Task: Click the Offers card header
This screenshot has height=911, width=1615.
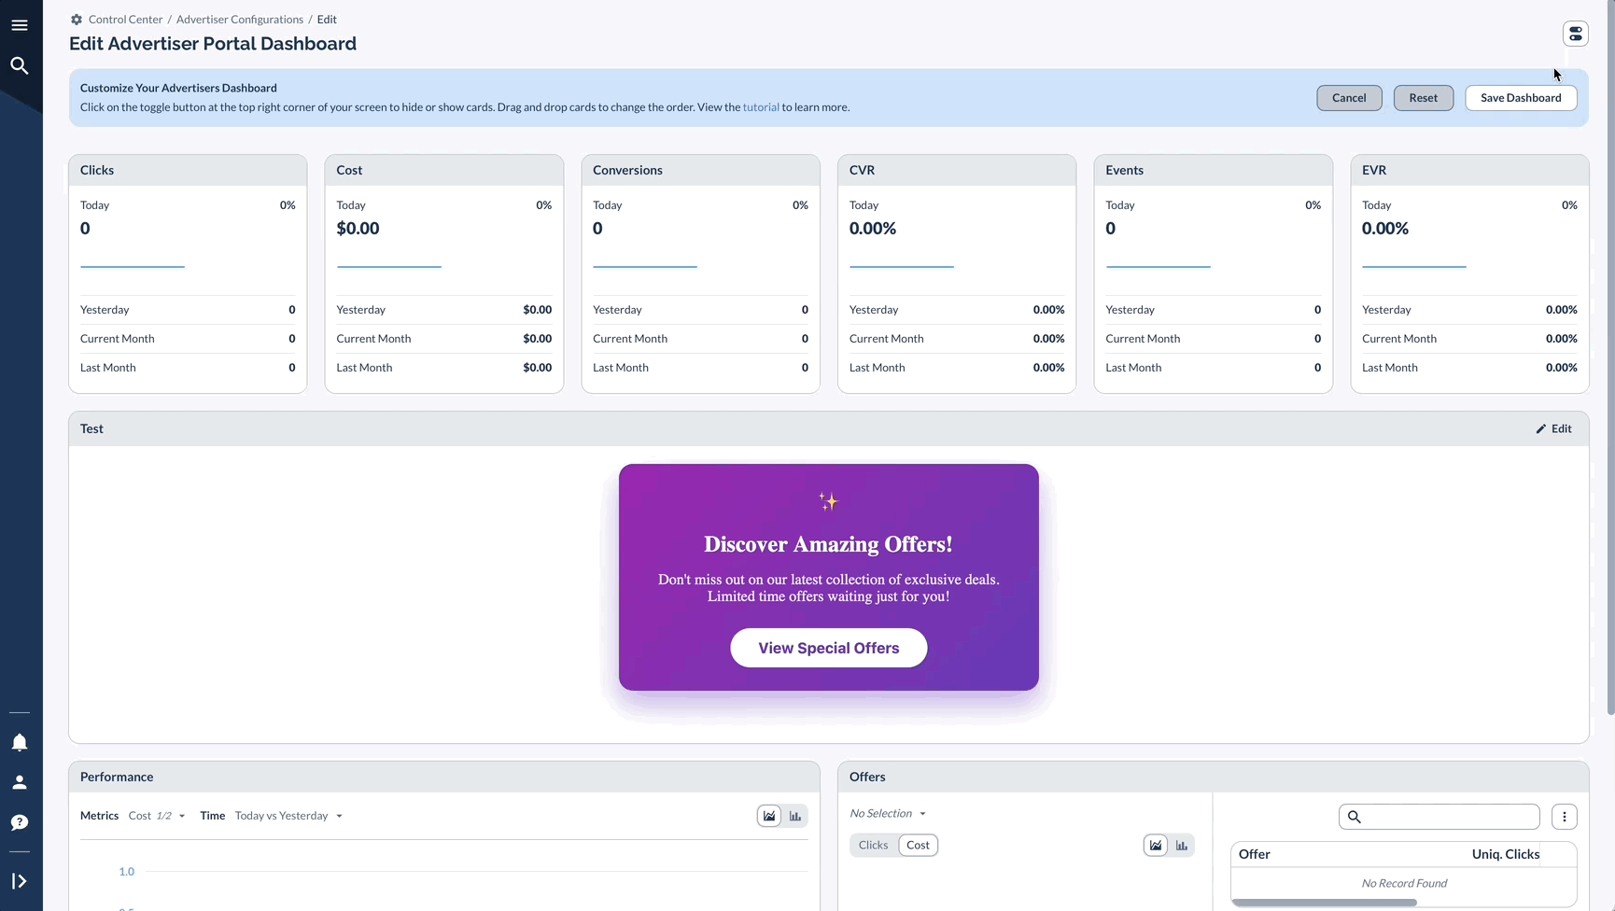Action: (1214, 777)
